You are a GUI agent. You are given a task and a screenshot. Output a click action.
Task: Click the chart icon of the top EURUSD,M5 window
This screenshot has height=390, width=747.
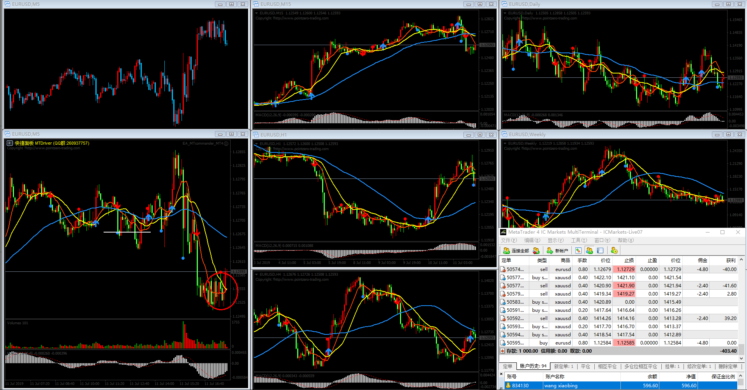(7, 4)
